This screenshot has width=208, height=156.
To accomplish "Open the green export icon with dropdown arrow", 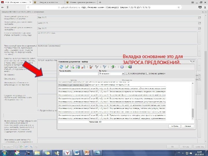I will (x=113, y=67).
